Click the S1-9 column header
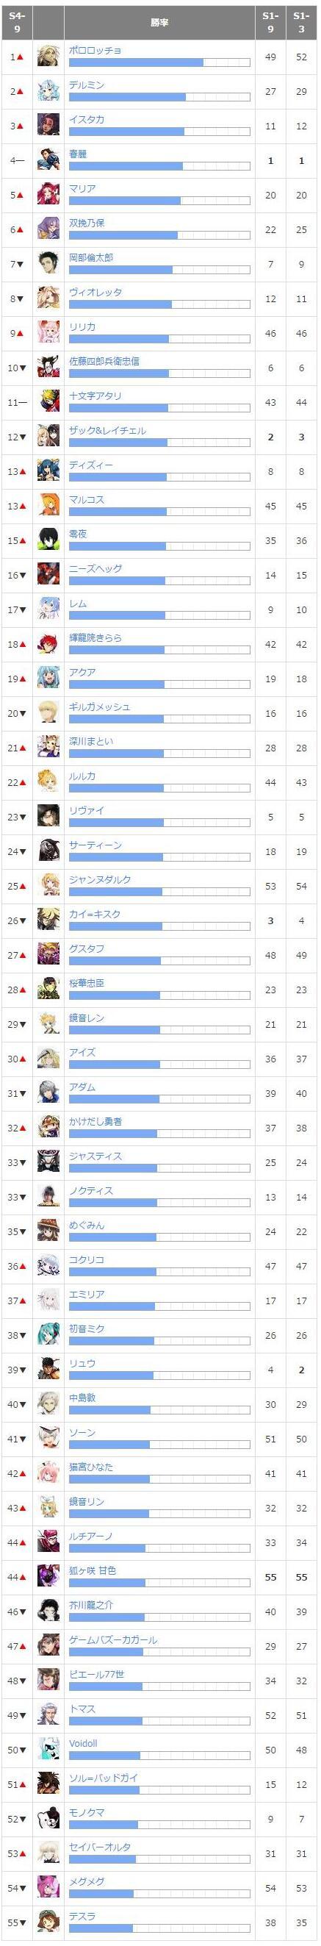Image resolution: width=321 pixels, height=1946 pixels. point(270,23)
